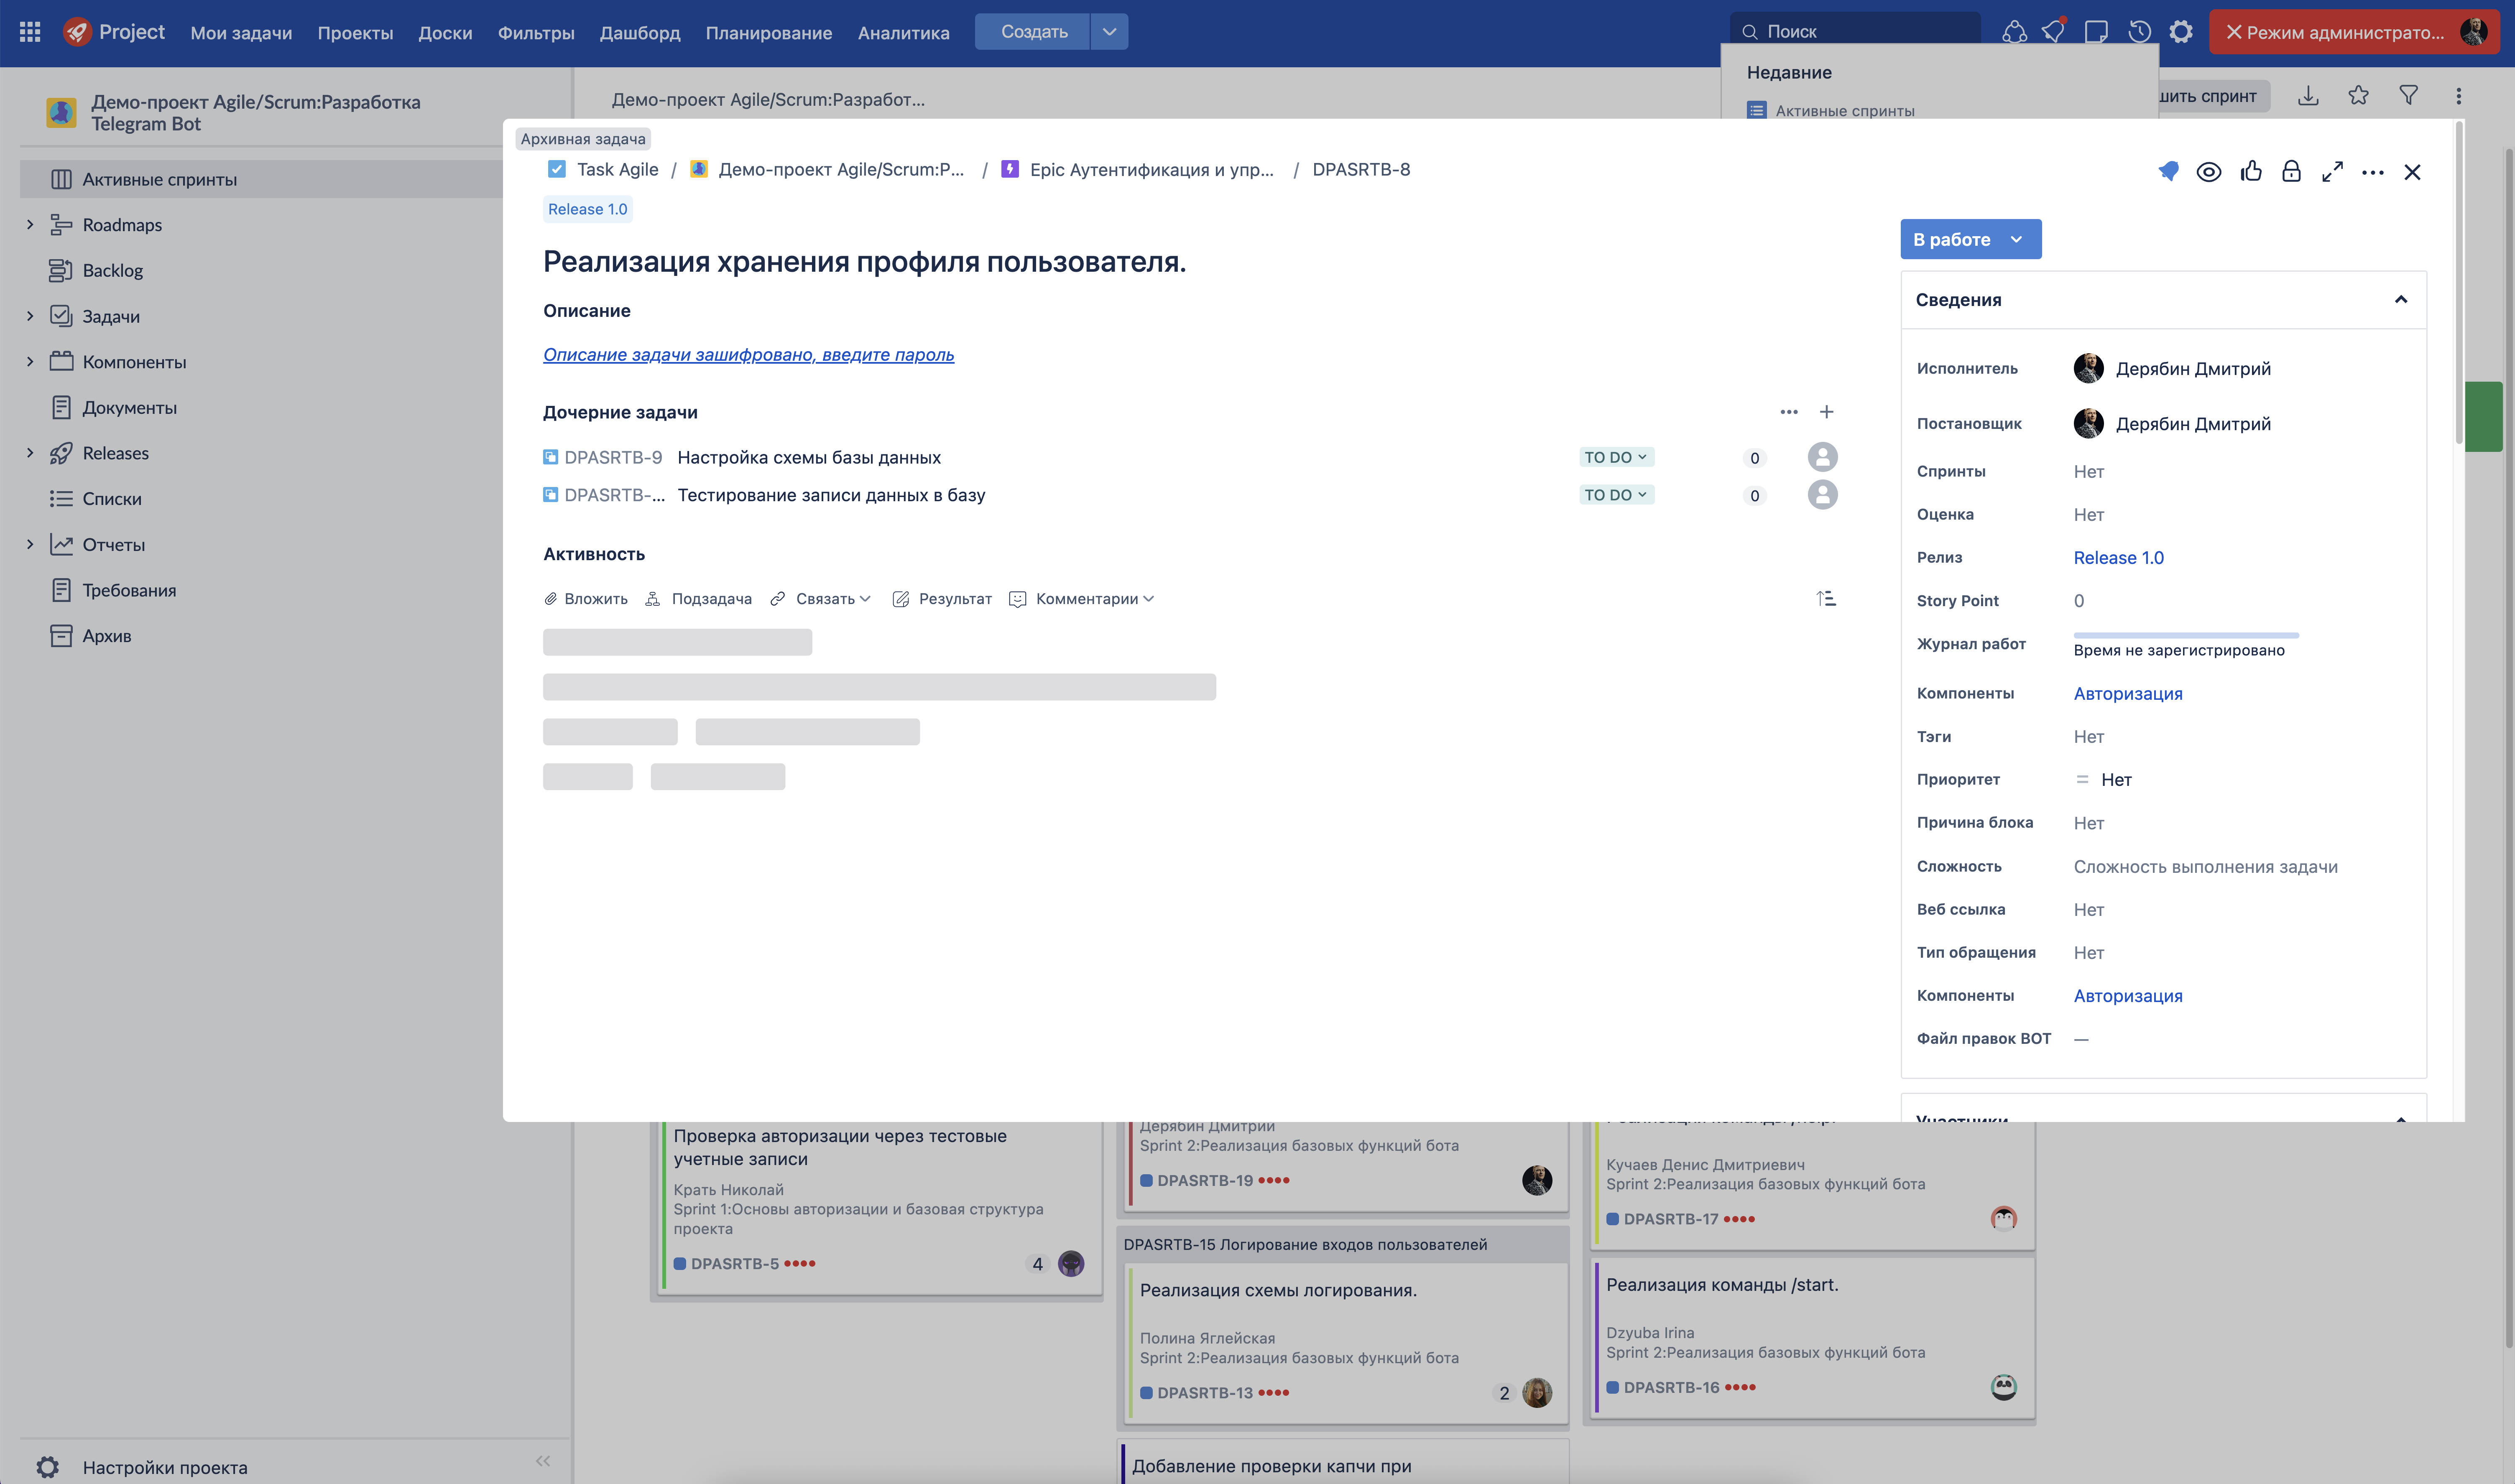Expand the Отчеты tree item
The height and width of the screenshot is (1484, 2515).
30,544
